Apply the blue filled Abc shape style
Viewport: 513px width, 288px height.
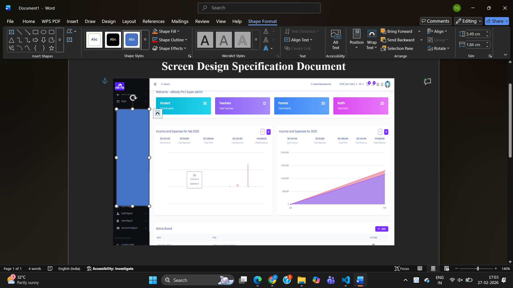point(132,39)
